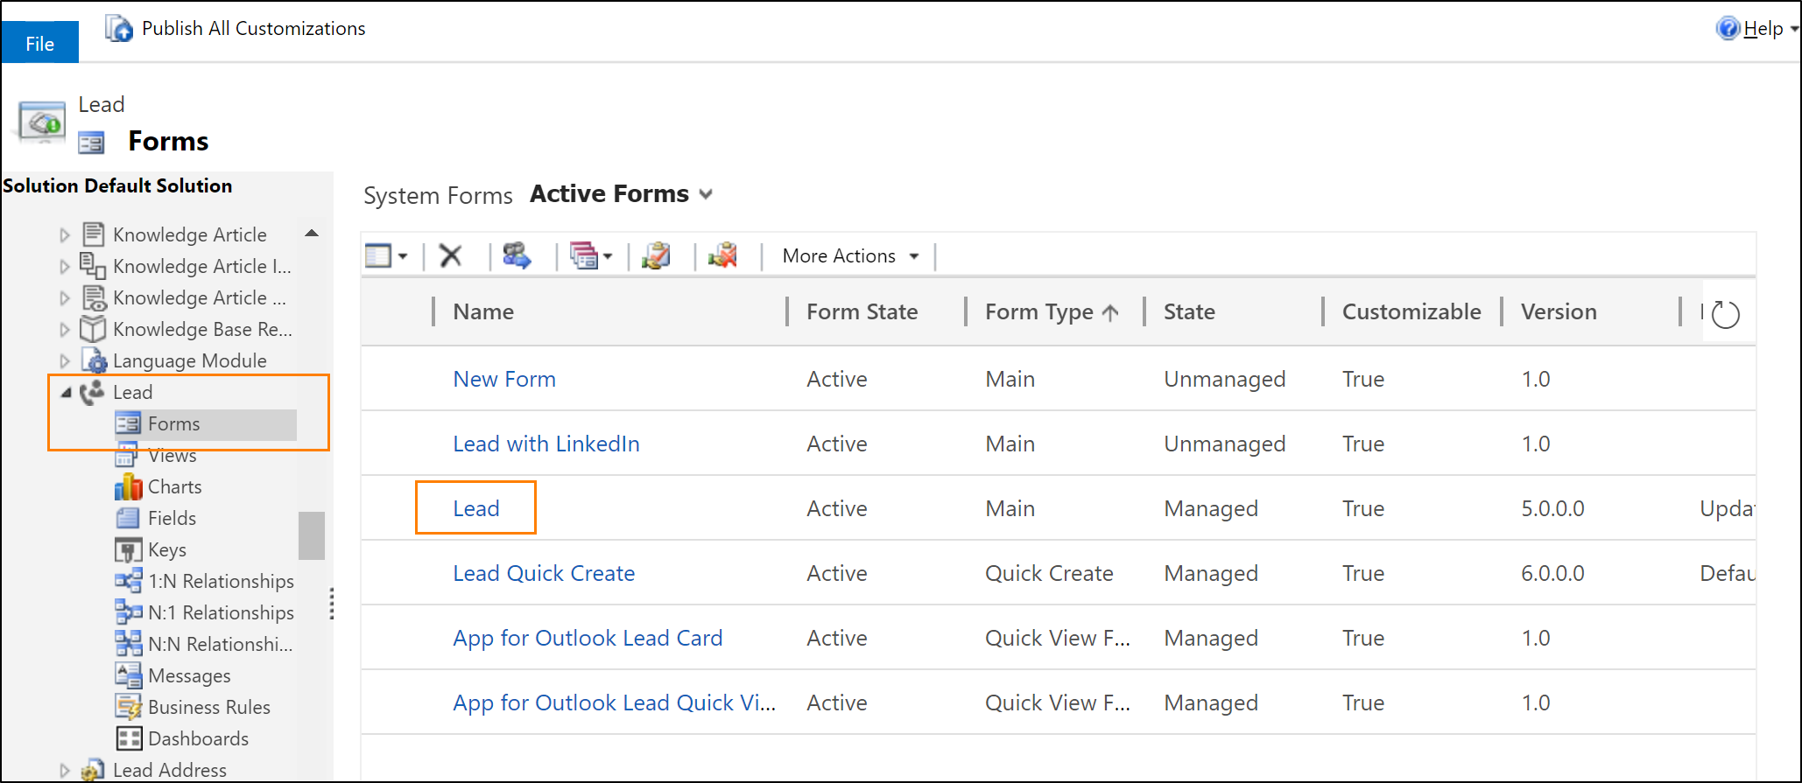Open the Active Forms view dropdown
This screenshot has width=1802, height=783.
point(706,194)
